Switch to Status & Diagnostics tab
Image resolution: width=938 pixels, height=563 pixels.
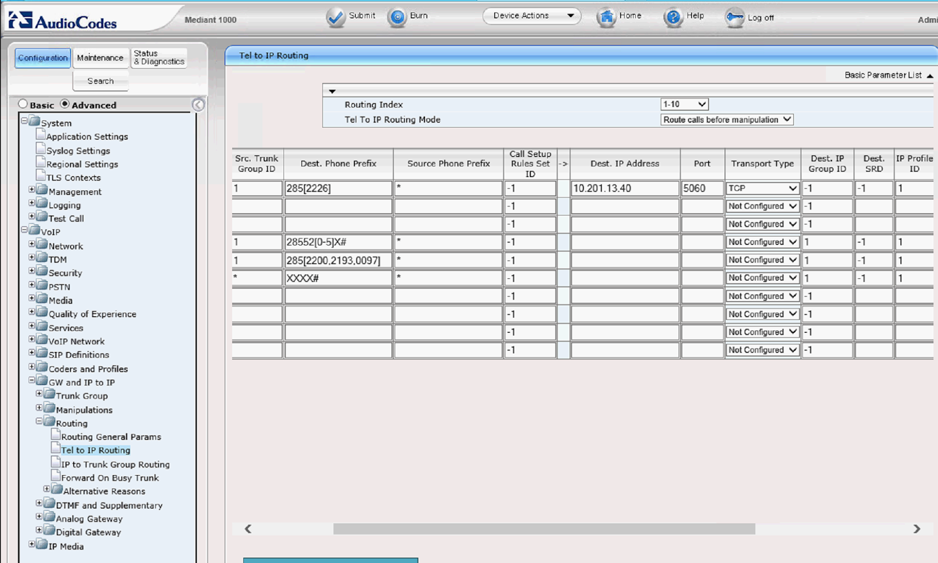tap(159, 57)
